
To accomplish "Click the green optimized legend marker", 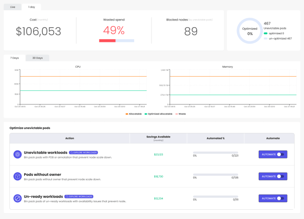I will [266, 33].
